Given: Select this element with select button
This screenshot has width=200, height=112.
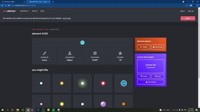Looking at the screenshot, I should pos(144,47).
